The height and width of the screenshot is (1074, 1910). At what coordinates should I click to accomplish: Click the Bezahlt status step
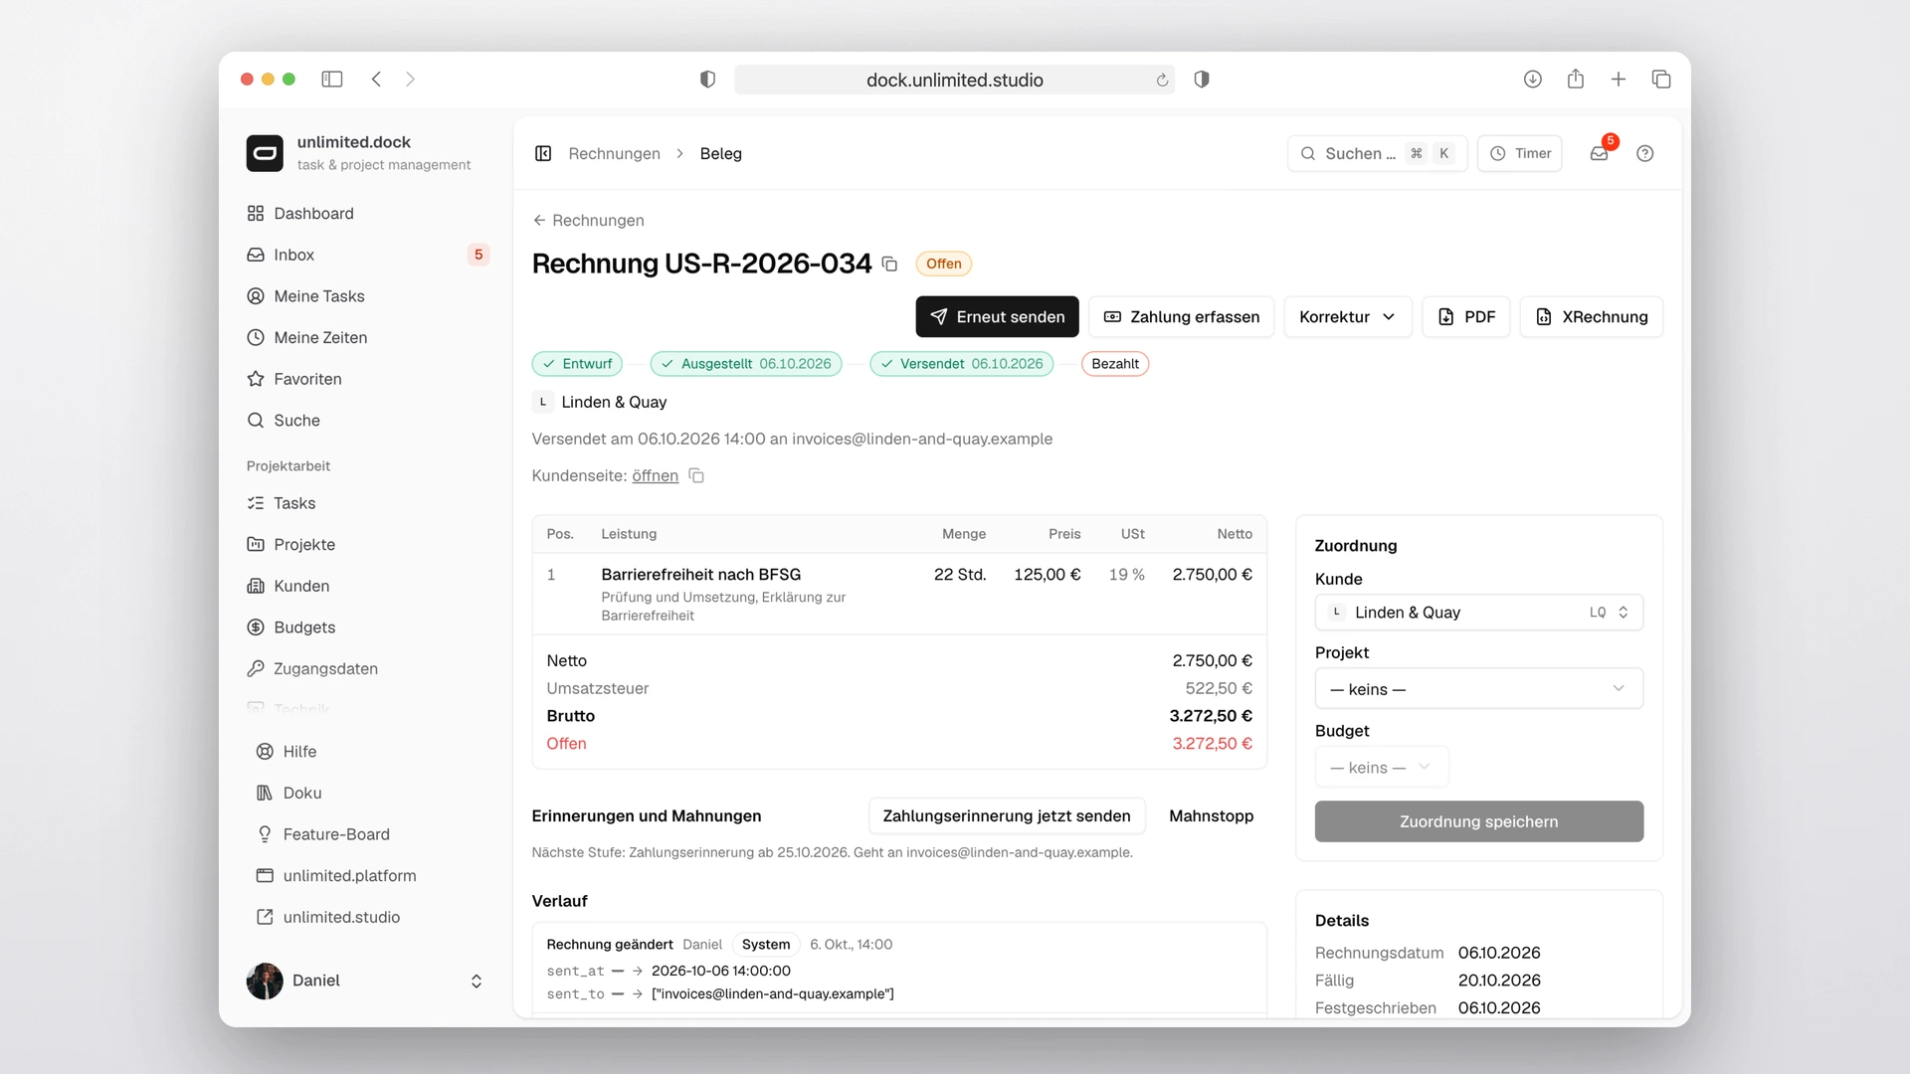(x=1115, y=364)
